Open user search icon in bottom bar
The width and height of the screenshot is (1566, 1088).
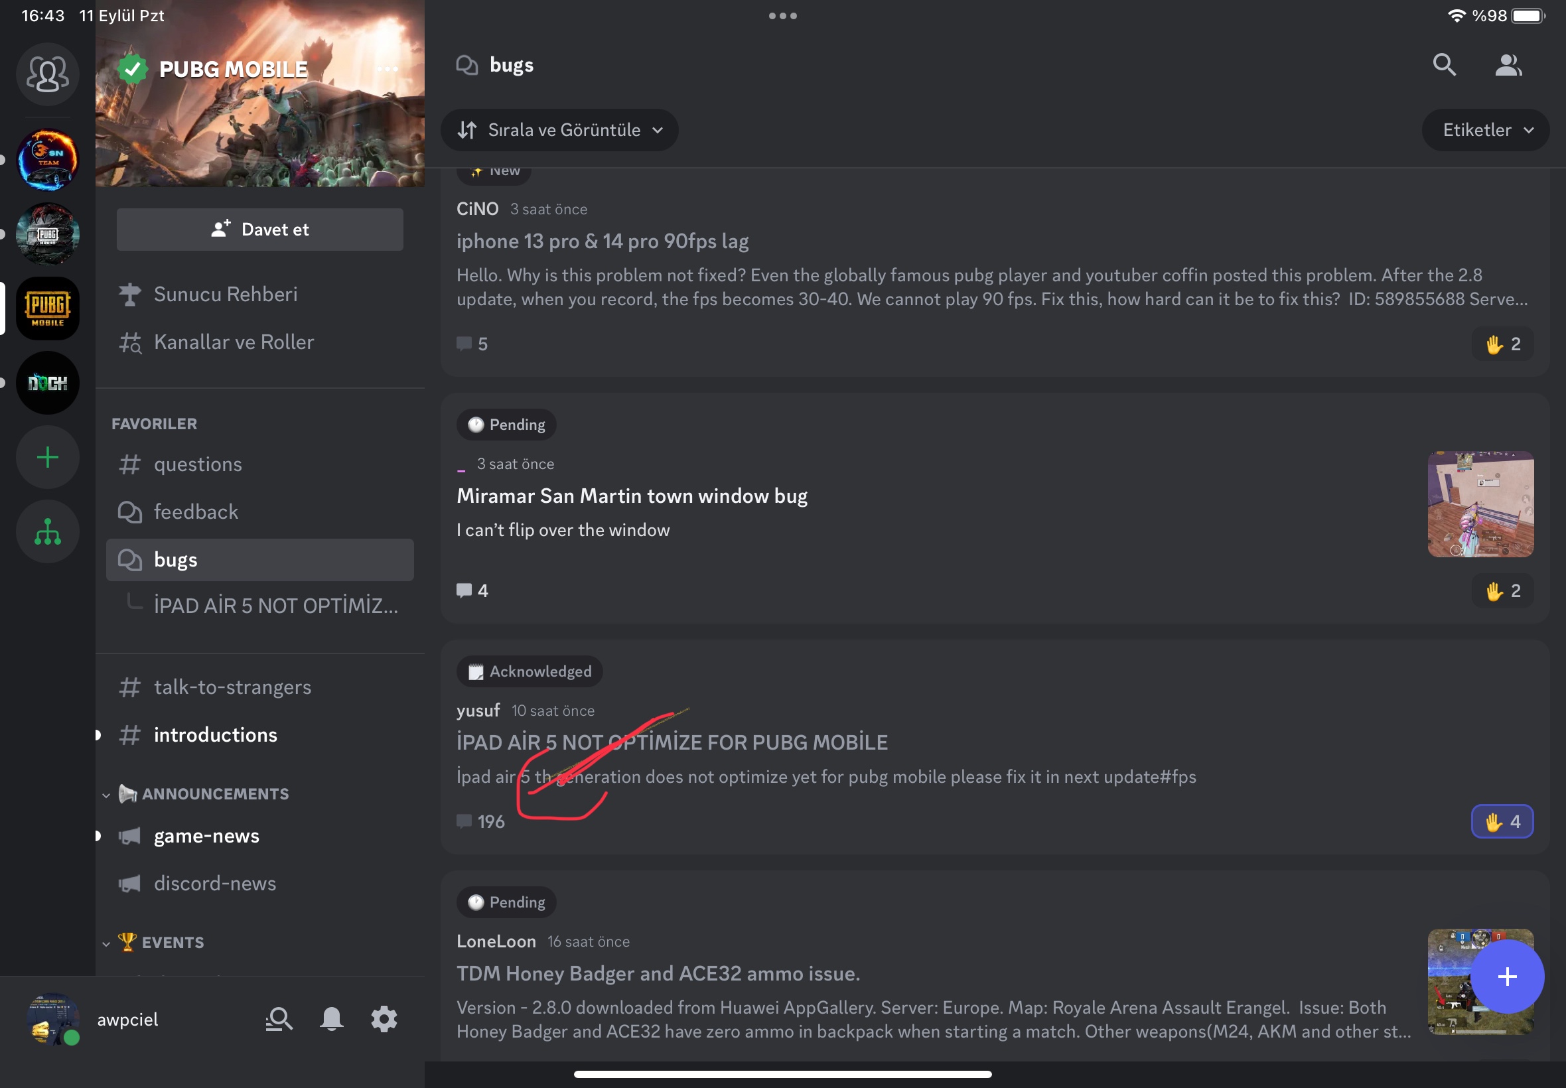[x=278, y=1019]
